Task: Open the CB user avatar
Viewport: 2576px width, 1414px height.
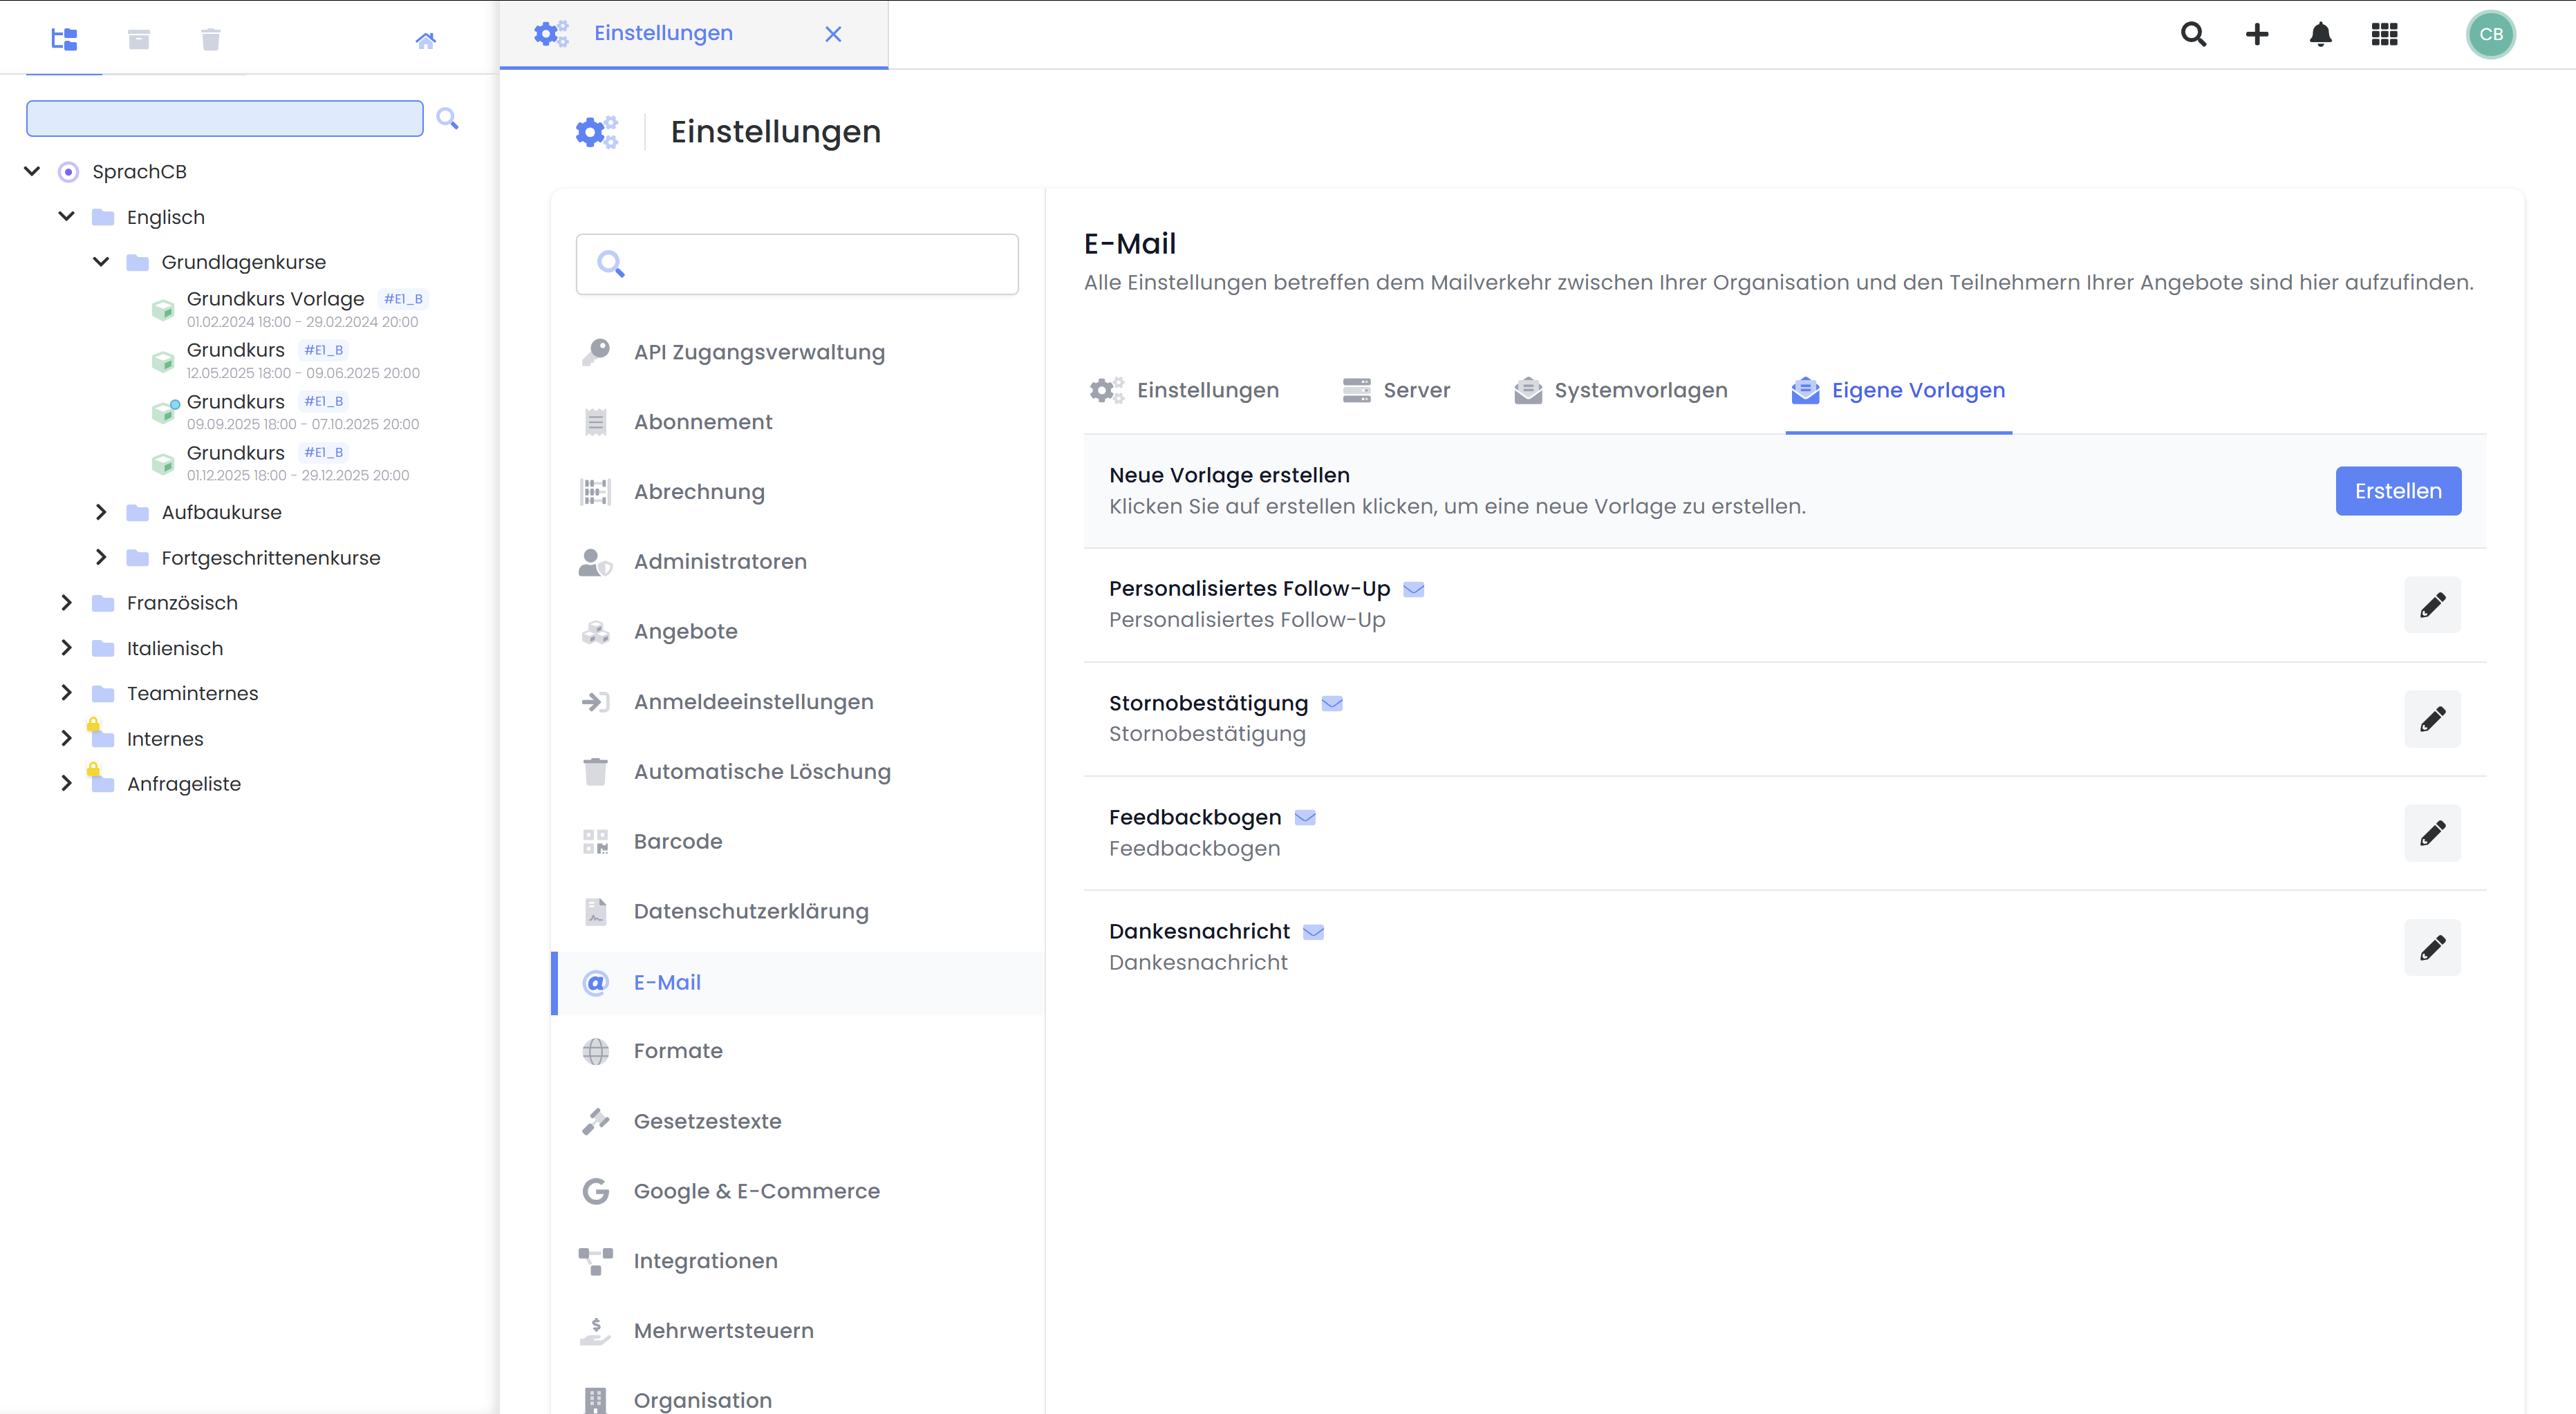Action: 2490,35
